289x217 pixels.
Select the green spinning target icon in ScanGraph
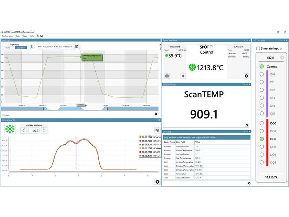9,130
